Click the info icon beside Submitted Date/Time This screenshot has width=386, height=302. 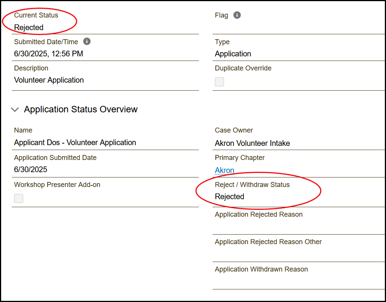click(87, 42)
